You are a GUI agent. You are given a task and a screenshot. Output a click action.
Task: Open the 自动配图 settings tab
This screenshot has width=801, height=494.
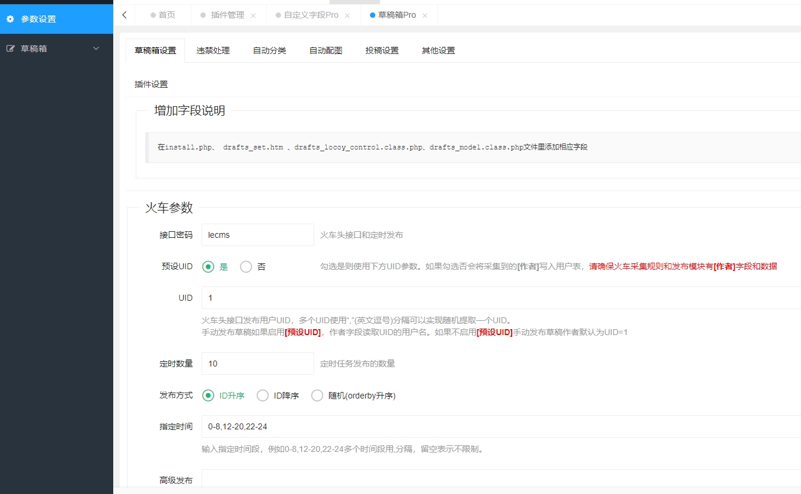[325, 50]
